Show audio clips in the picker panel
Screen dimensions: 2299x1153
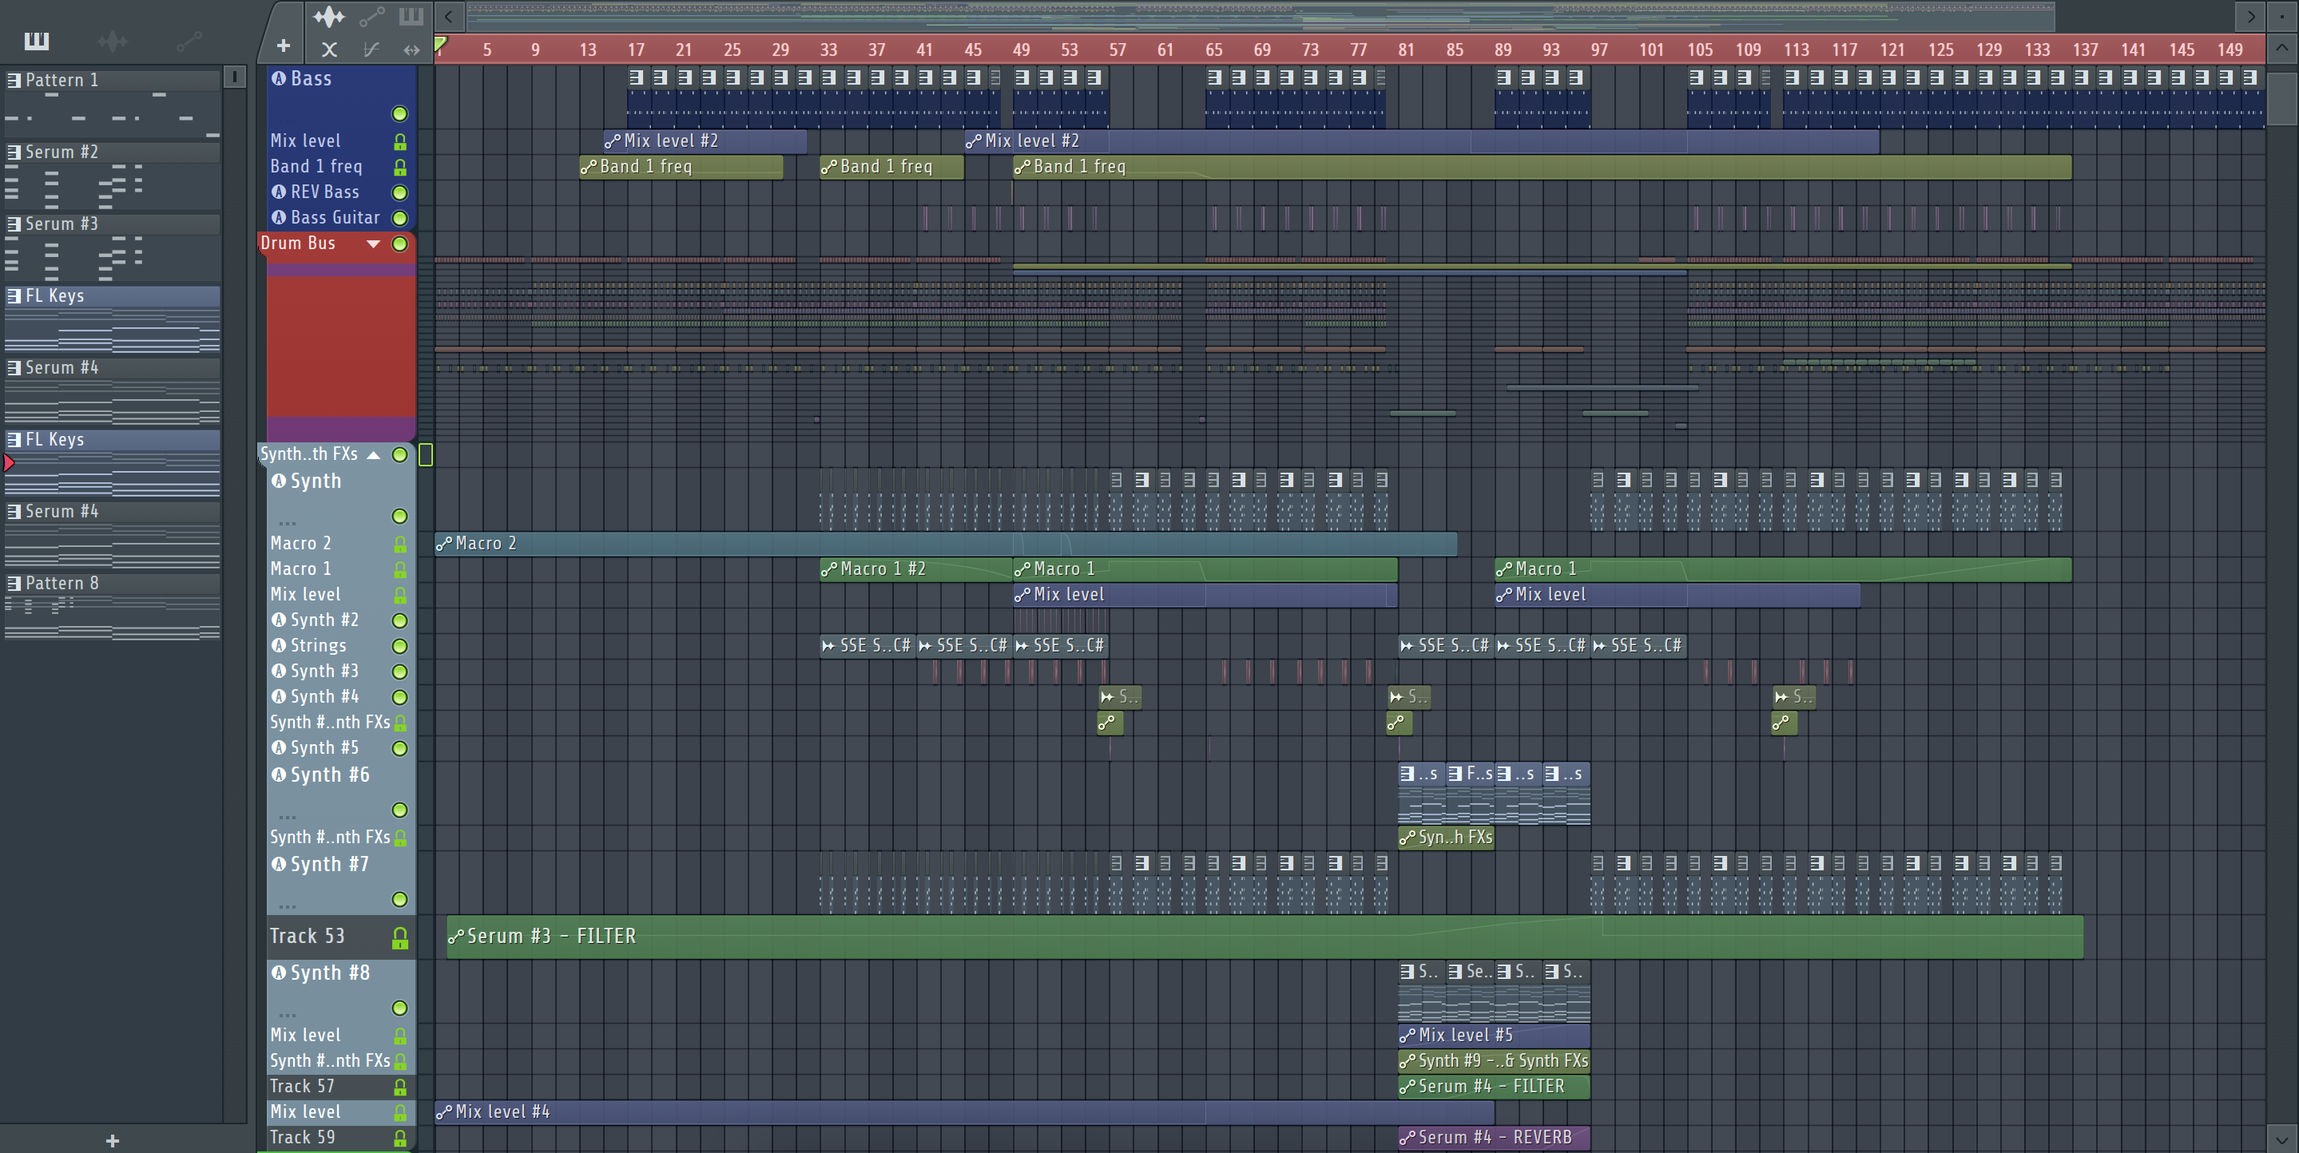pyautogui.click(x=113, y=41)
